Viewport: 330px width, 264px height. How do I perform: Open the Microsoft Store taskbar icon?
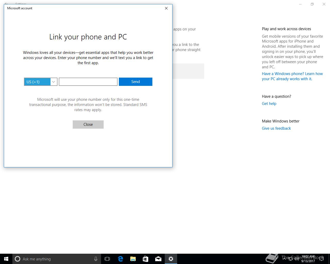[146, 259]
